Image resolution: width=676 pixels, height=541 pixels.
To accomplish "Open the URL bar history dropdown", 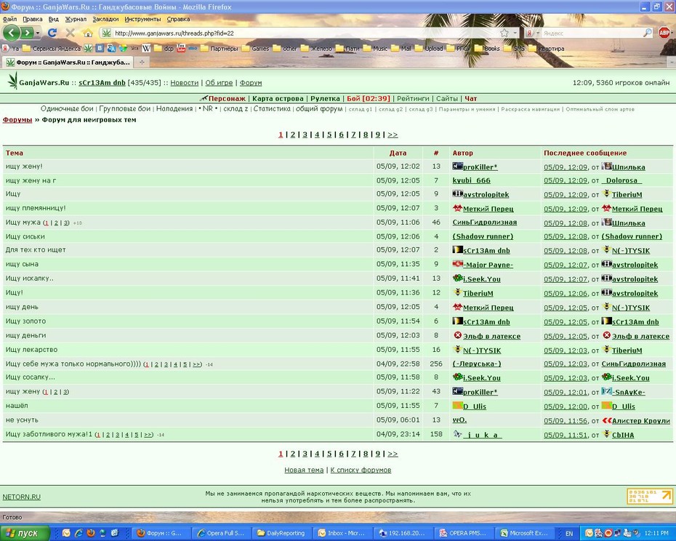I will click(515, 33).
